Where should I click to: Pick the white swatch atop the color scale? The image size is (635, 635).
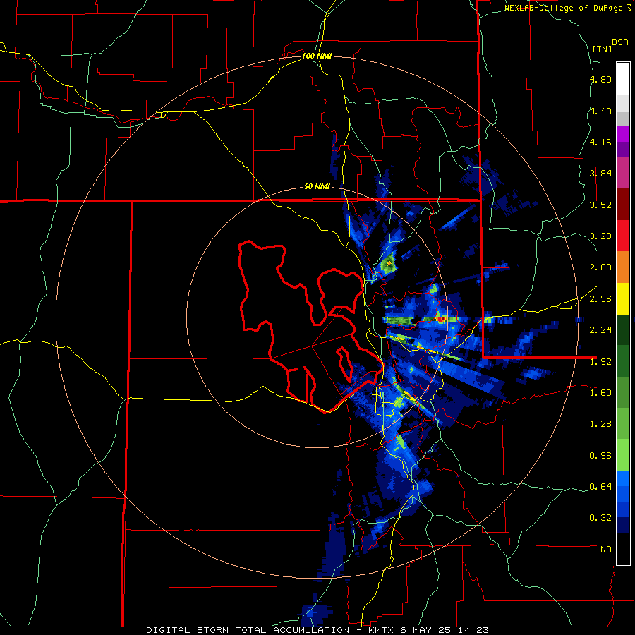point(623,79)
